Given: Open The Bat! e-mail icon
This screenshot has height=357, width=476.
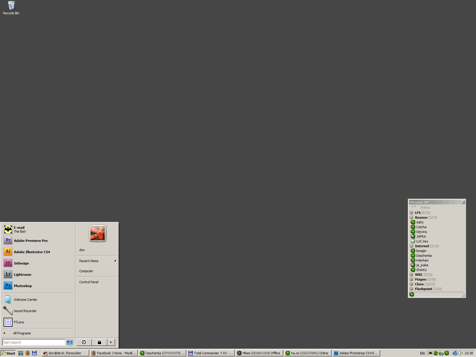Looking at the screenshot, I should [x=8, y=229].
